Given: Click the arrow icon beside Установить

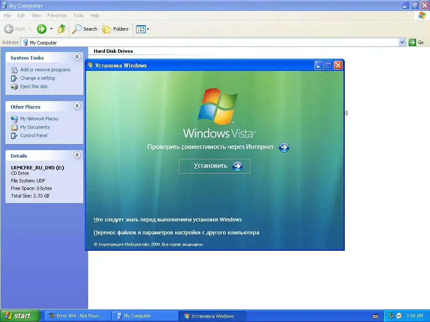Looking at the screenshot, I should tap(237, 166).
